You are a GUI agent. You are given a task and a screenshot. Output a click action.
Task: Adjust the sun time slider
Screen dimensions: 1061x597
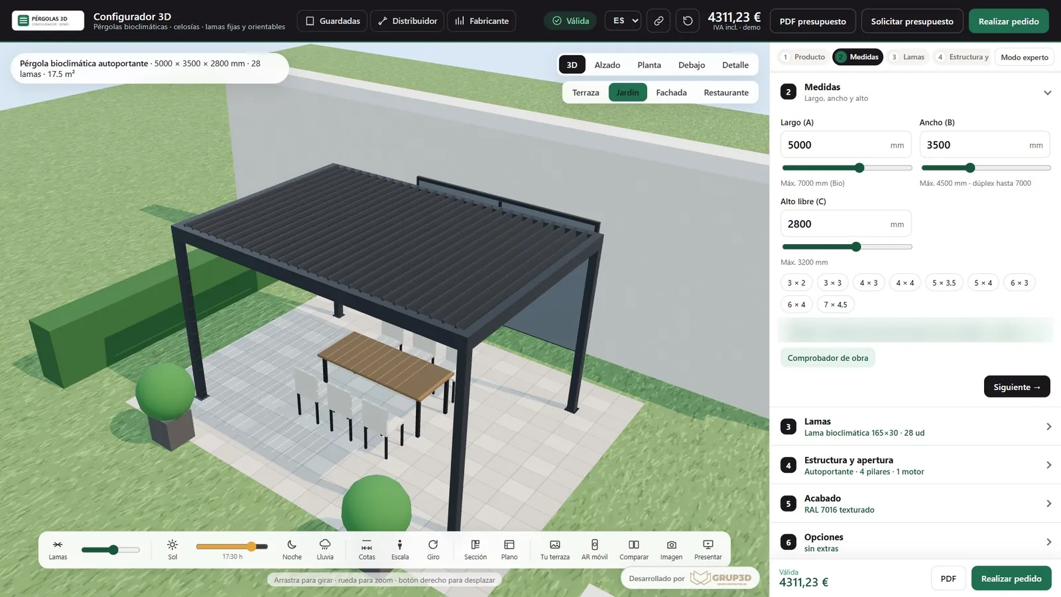(232, 547)
